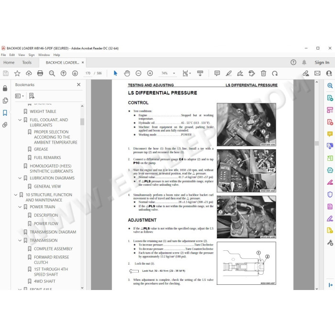Open the find text magnifier
This screenshot has width=335, height=335.
[52, 74]
